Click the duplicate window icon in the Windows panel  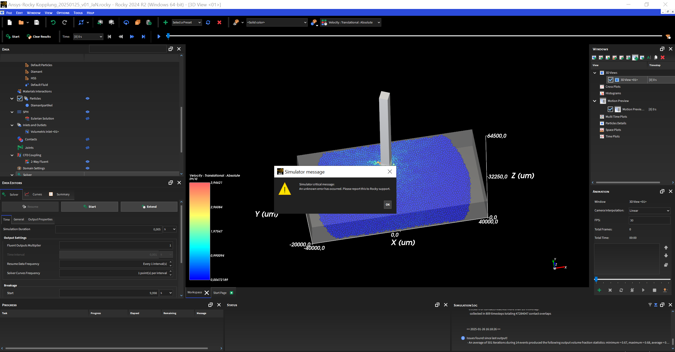656,57
